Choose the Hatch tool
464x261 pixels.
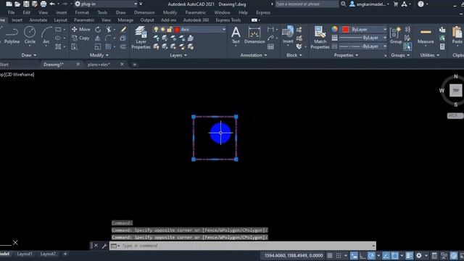point(58,46)
